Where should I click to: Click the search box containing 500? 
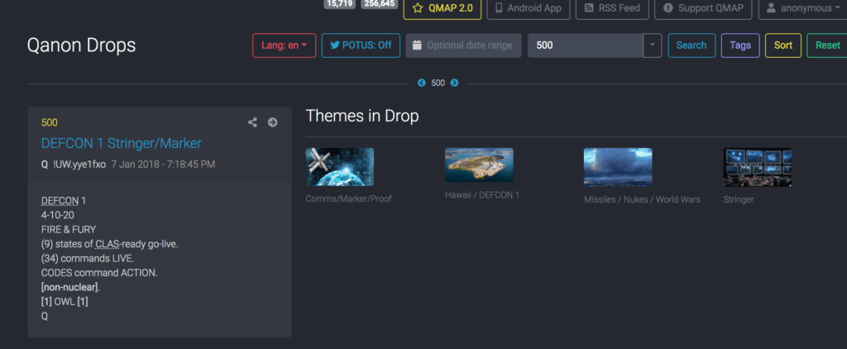click(x=585, y=45)
